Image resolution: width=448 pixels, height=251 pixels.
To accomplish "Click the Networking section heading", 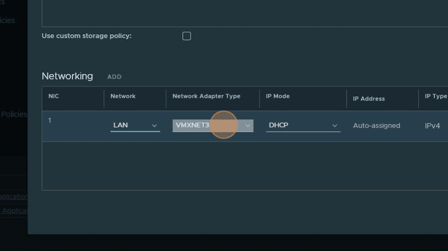I will click(67, 76).
